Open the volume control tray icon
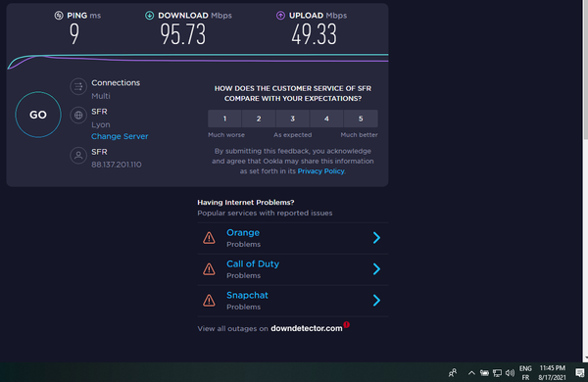Screen dimensions: 588x382 [x=510, y=372]
